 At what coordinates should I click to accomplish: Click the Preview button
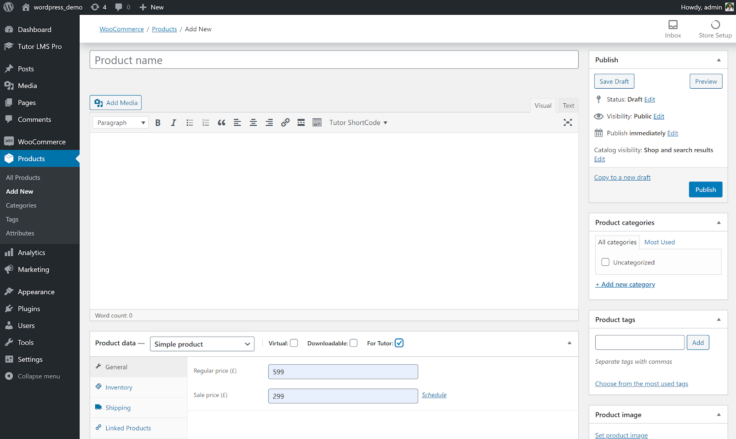point(706,81)
